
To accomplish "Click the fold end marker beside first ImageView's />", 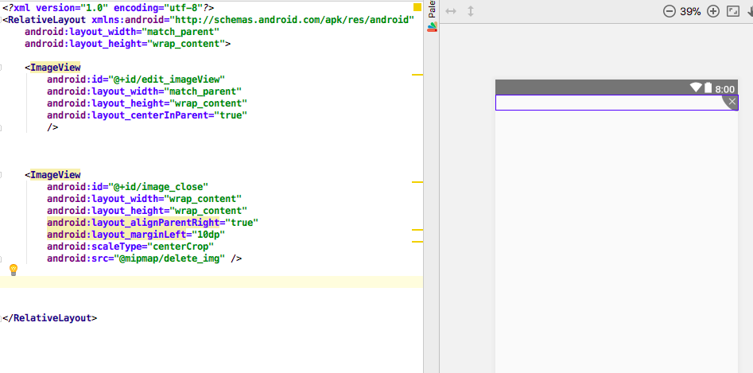I will 0,128.
